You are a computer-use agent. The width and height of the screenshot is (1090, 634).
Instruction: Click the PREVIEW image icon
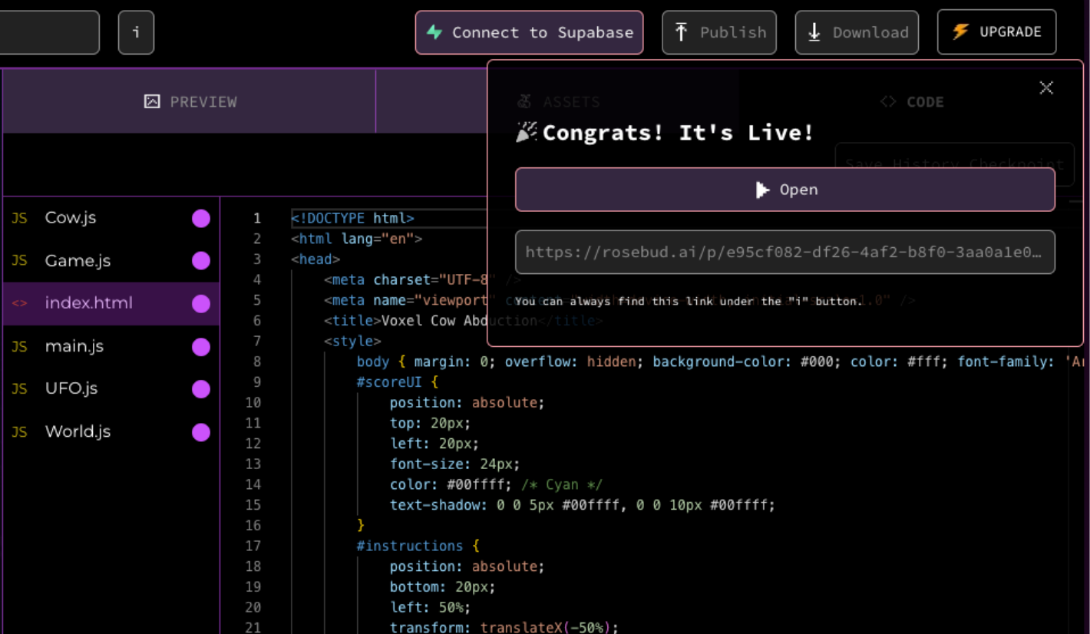pos(152,101)
